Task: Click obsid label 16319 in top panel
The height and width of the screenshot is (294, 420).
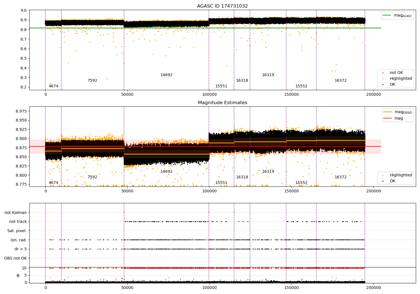Action: pyautogui.click(x=268, y=75)
